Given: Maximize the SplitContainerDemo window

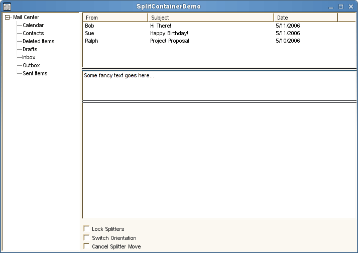Looking at the screenshot, I should coord(341,7).
